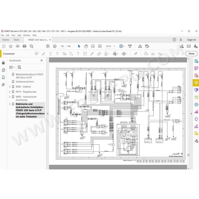Select the arrow selection tool
The image size is (199, 199).
click(79, 46)
